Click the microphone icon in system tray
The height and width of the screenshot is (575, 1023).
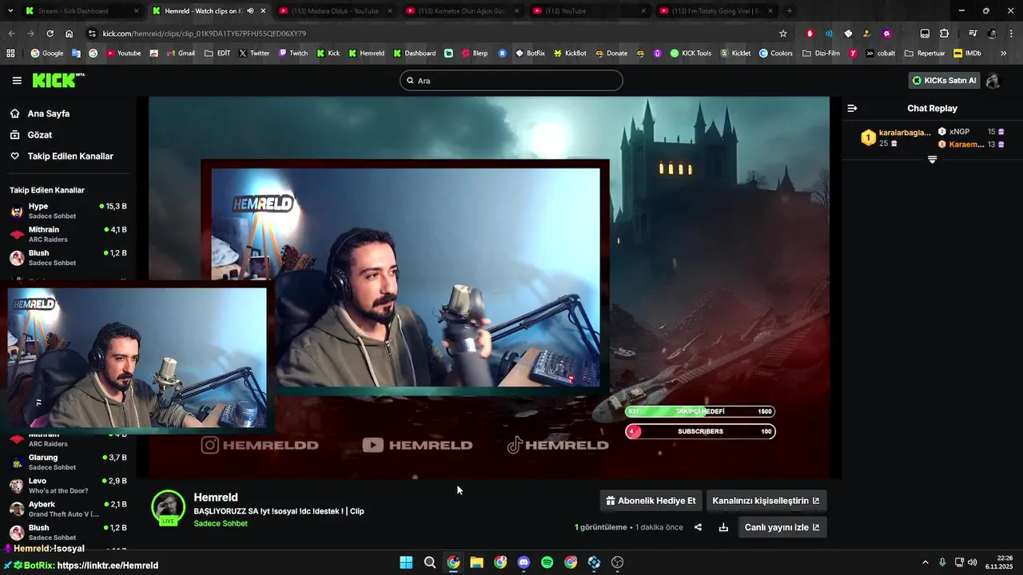(942, 562)
